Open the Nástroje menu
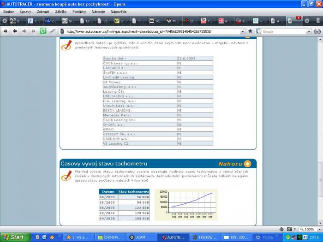Screen dimensions: 323x242 point(98,11)
